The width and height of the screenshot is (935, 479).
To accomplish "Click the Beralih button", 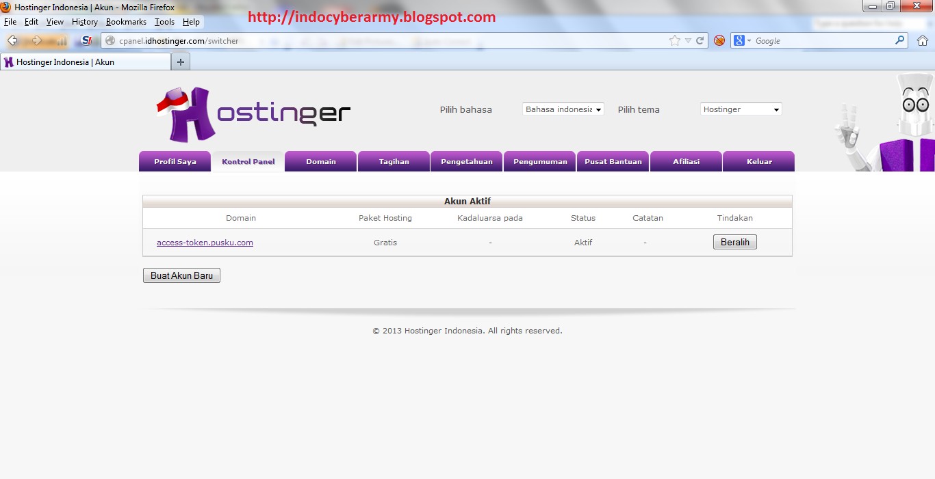I will [735, 242].
